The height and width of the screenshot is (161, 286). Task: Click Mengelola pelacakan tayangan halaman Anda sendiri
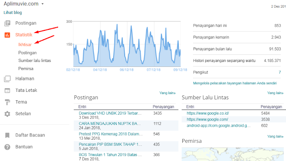[x=235, y=83]
